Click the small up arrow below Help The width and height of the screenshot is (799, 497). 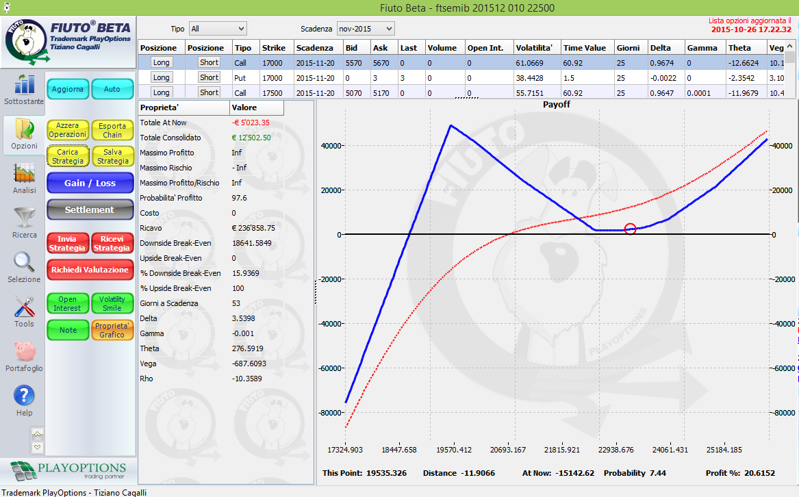coord(37,434)
